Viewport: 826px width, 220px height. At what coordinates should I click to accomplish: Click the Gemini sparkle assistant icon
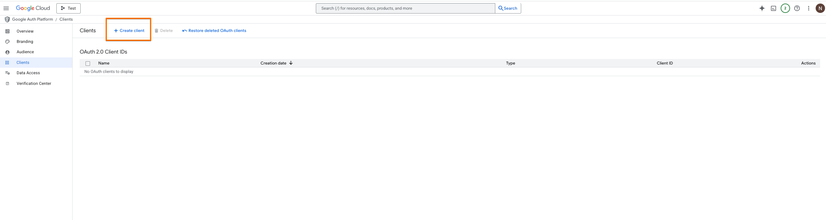coord(762,8)
